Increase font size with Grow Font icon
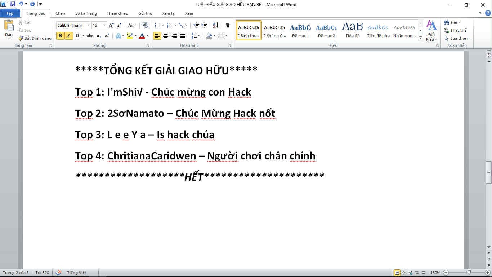The height and width of the screenshot is (277, 492). [x=111, y=25]
